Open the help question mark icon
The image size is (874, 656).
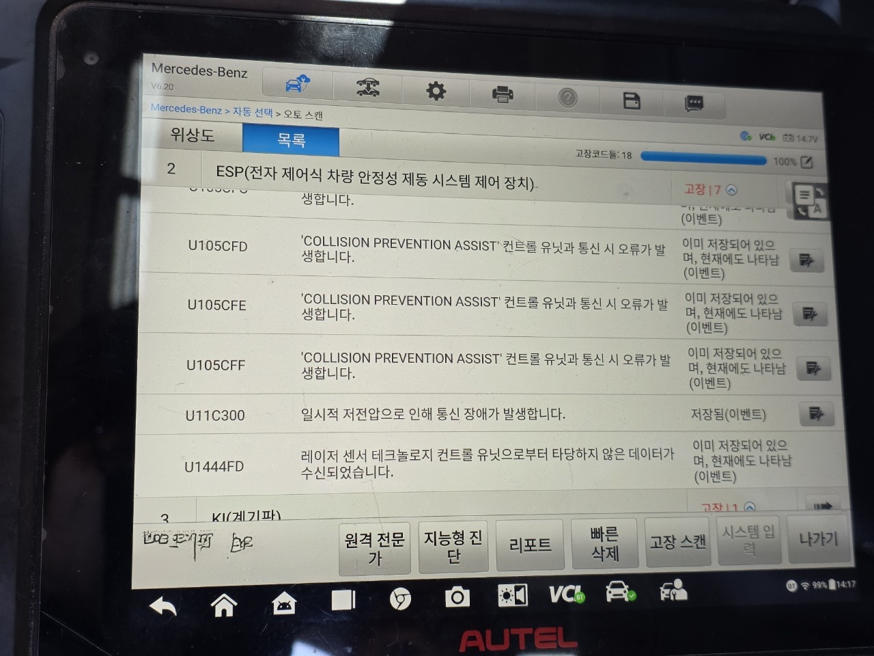click(x=567, y=98)
